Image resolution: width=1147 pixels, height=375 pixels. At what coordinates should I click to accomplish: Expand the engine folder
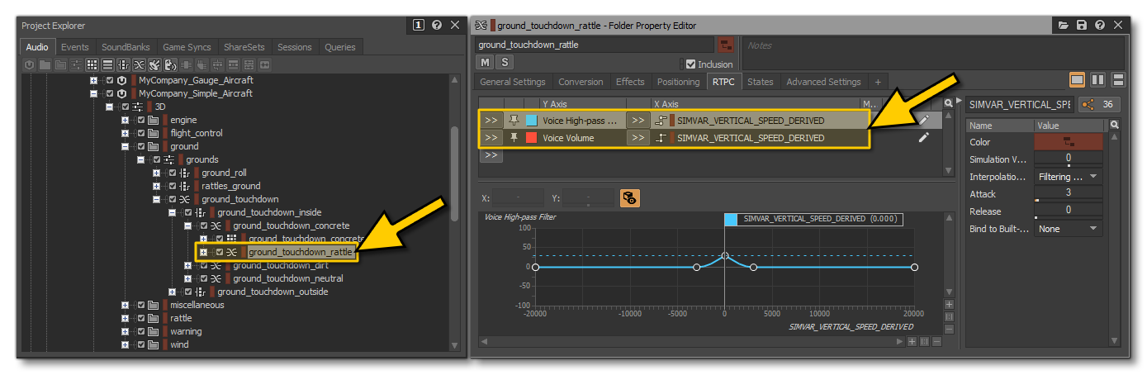125,120
